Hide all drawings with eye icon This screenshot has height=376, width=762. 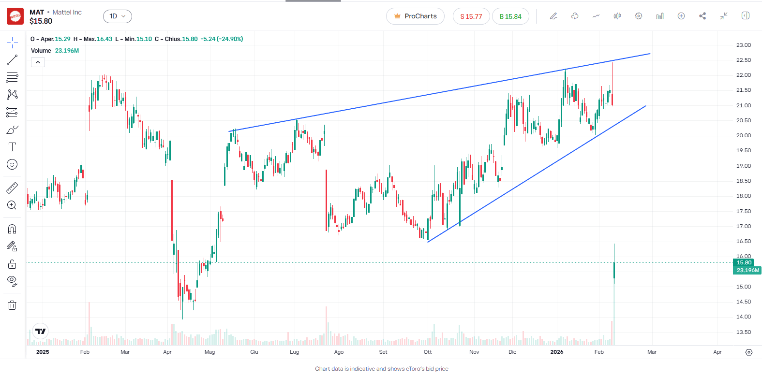tap(12, 281)
